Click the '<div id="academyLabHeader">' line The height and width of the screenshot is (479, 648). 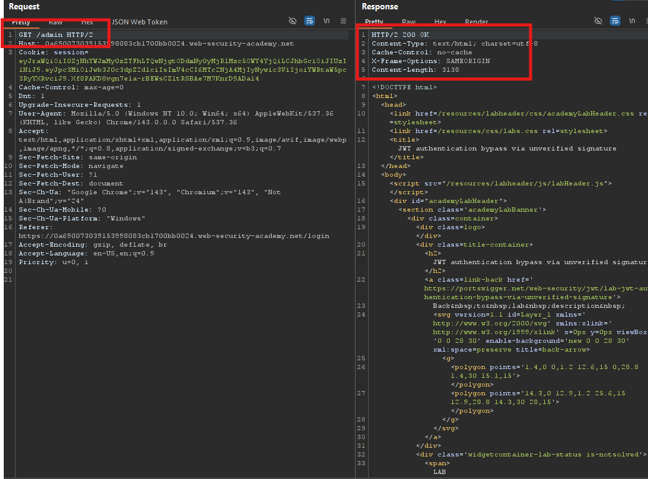point(448,200)
